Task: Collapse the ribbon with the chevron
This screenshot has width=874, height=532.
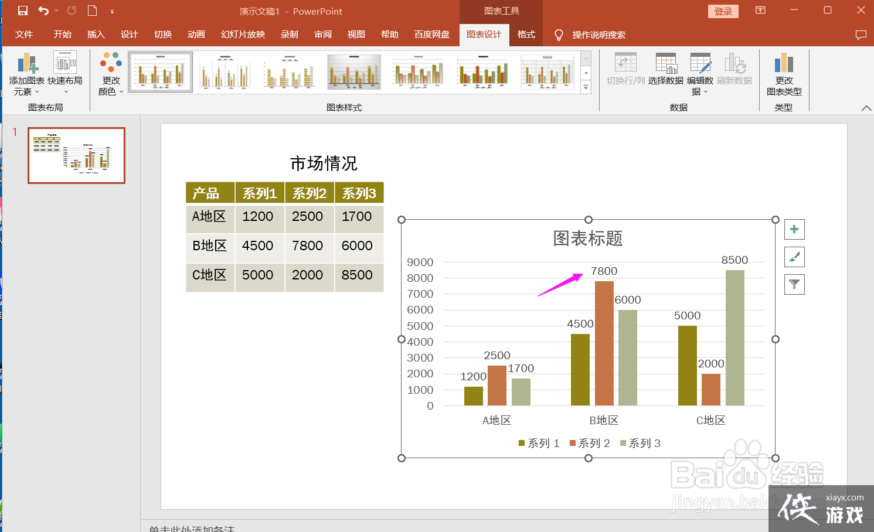Action: tap(866, 108)
